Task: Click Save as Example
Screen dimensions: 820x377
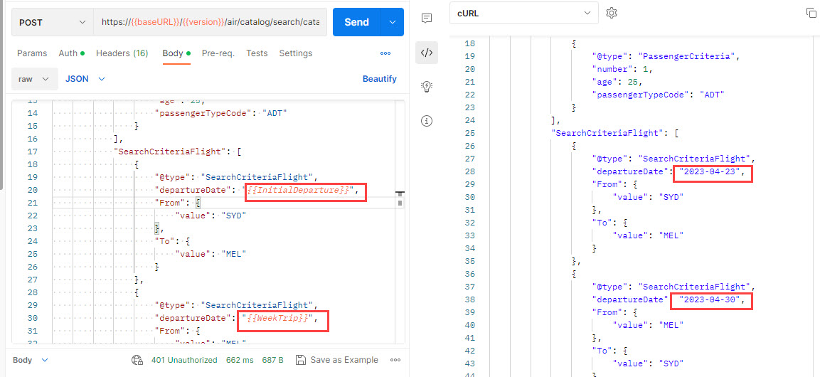Action: point(337,360)
